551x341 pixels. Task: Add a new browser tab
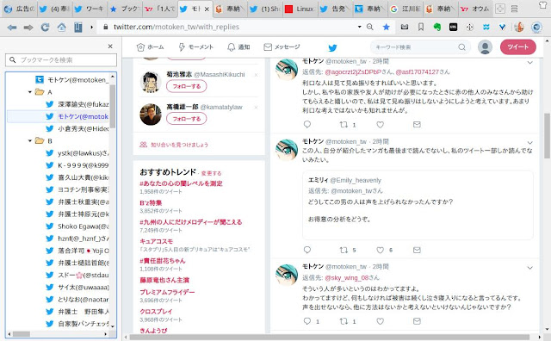(x=499, y=9)
